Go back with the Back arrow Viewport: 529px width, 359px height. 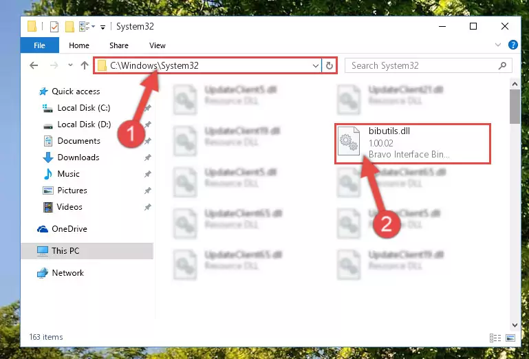tap(34, 65)
